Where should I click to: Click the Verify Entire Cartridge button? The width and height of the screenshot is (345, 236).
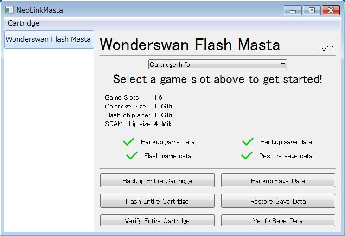click(x=157, y=220)
